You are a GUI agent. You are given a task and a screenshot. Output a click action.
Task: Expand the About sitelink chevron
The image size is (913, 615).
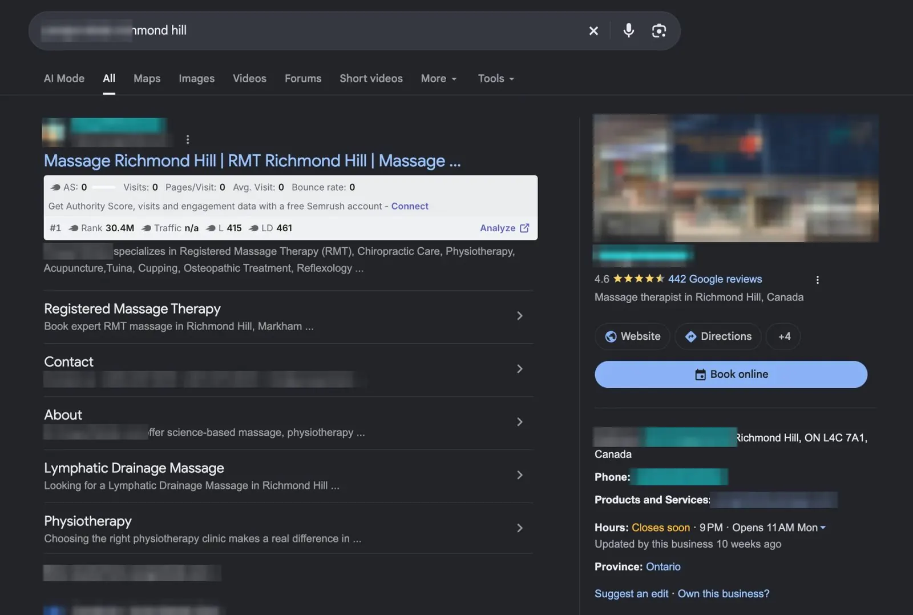[x=520, y=422]
